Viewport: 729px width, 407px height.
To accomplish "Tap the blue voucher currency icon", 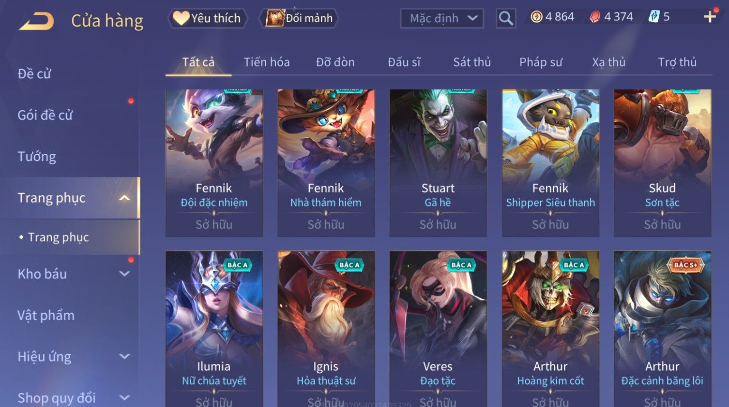I will [654, 17].
